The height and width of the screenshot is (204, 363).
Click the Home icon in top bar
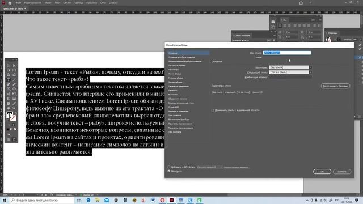tap(10, 3)
